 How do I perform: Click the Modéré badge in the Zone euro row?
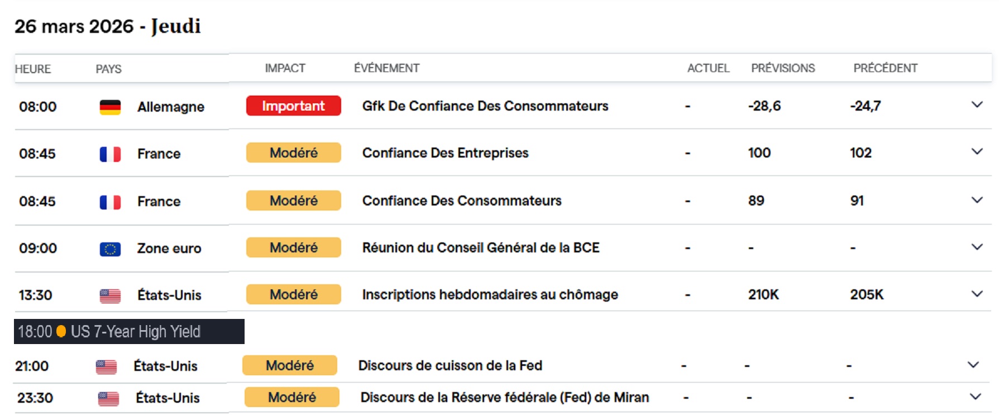coord(293,247)
